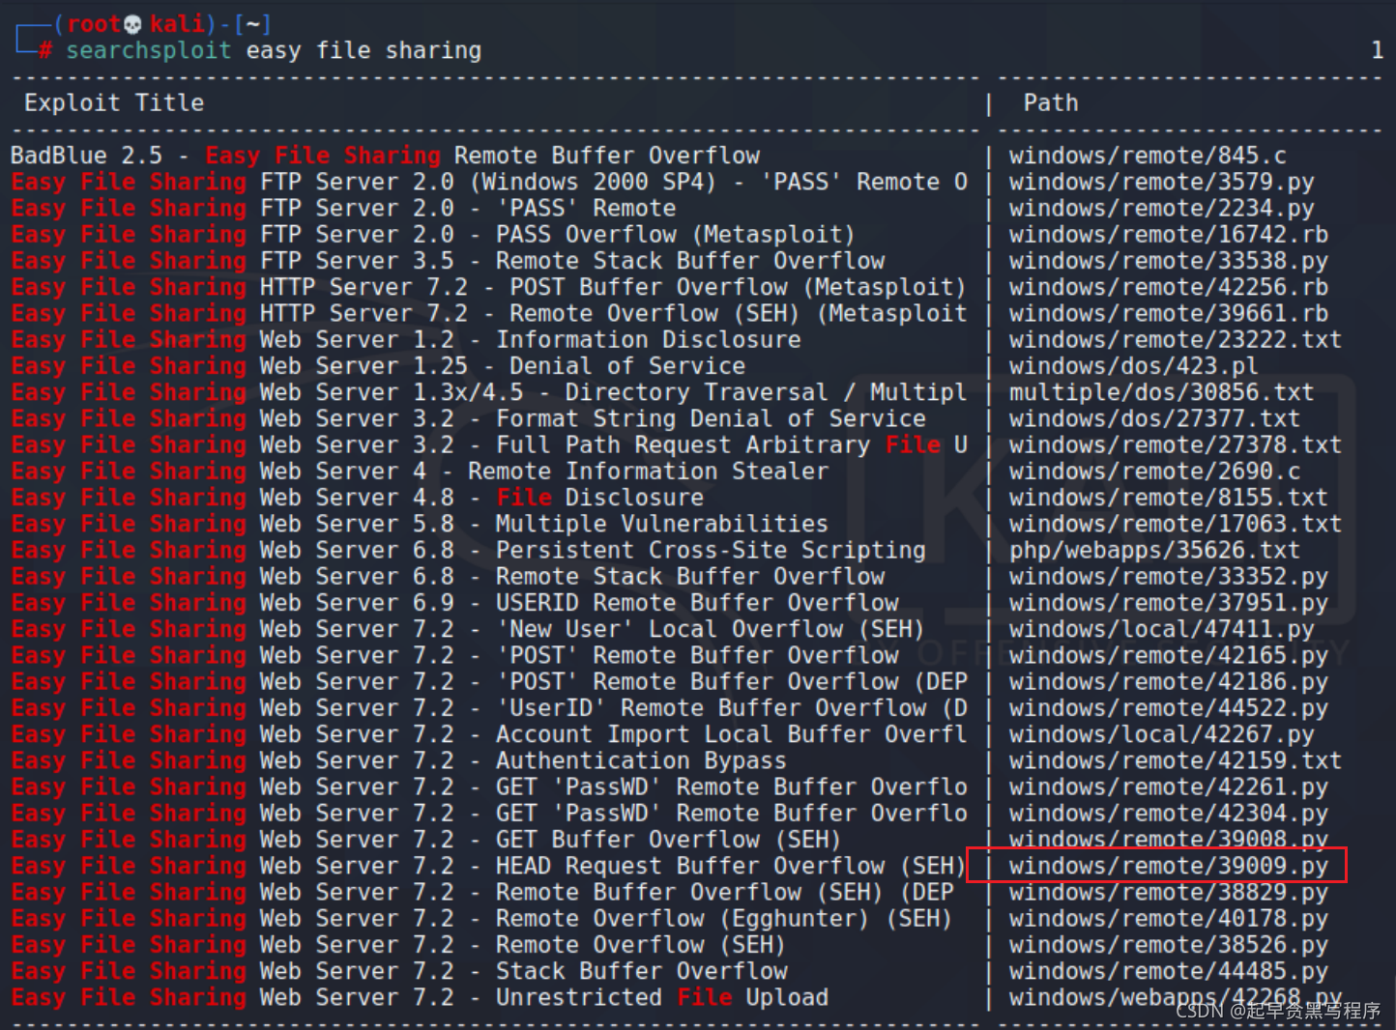Click Web Server 7.2 Stack Buffer Overflow title
This screenshot has height=1030, width=1396.
pos(399,971)
